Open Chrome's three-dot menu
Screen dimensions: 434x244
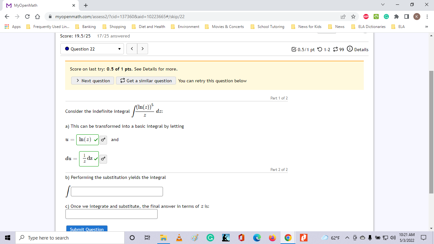427,16
